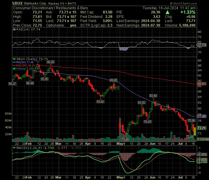The width and height of the screenshot is (209, 180).
Task: Click the SCTR (LrgCap) value 2.3
Action: coord(110,25)
